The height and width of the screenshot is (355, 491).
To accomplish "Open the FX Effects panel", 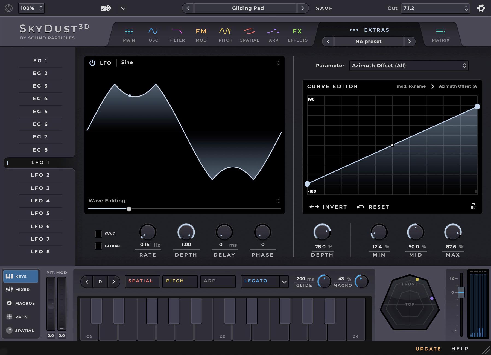I will tap(298, 35).
